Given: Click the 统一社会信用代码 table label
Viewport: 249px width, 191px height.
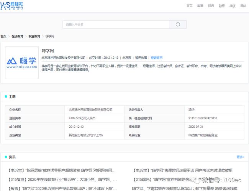Looking at the screenshot, I should click(x=140, y=118).
